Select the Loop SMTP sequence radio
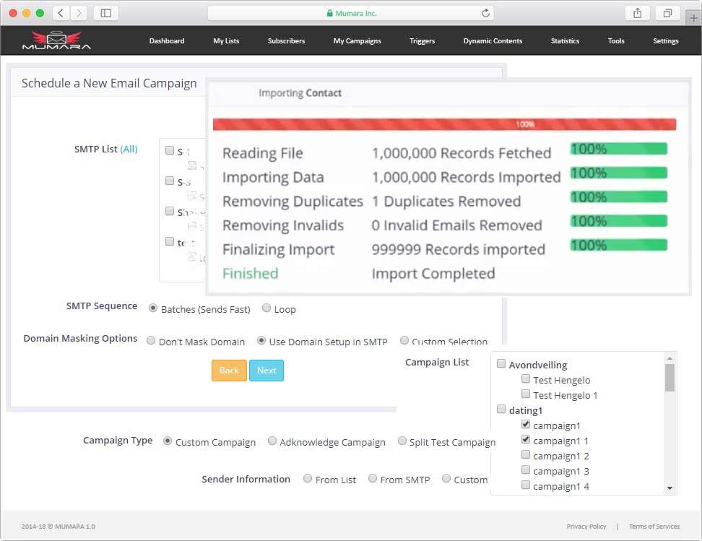The width and height of the screenshot is (702, 541). 266,308
